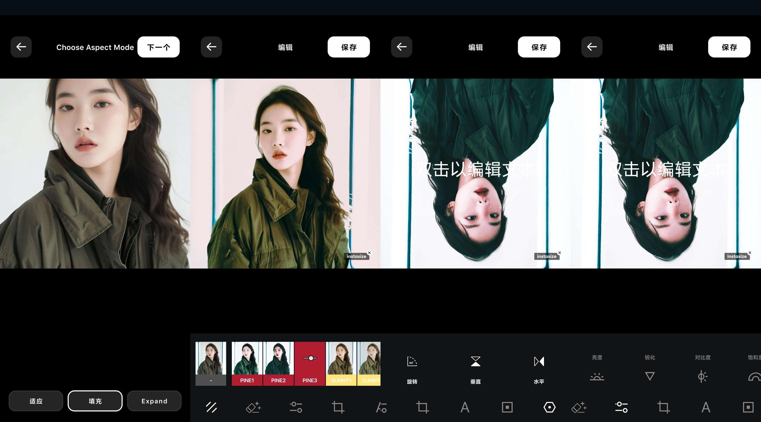Go back from Choose Aspect Mode screen
This screenshot has height=422, width=761.
(x=21, y=47)
